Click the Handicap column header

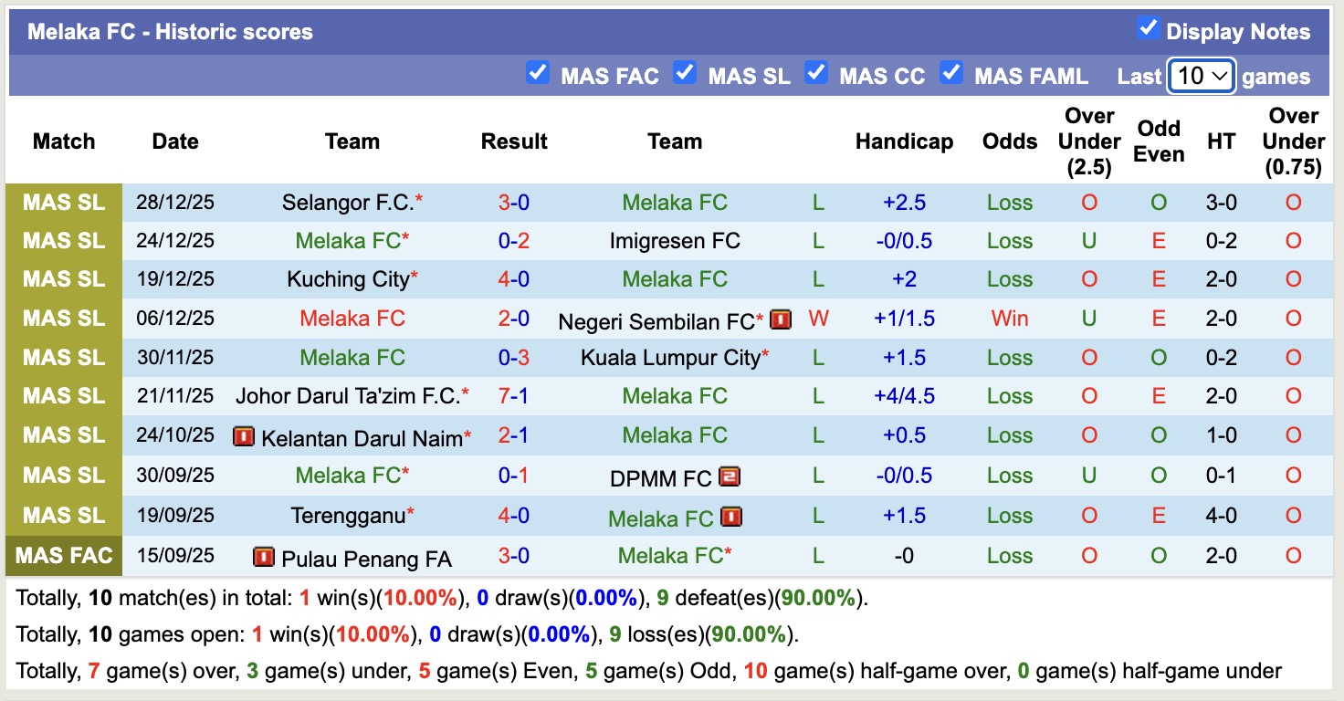click(904, 141)
